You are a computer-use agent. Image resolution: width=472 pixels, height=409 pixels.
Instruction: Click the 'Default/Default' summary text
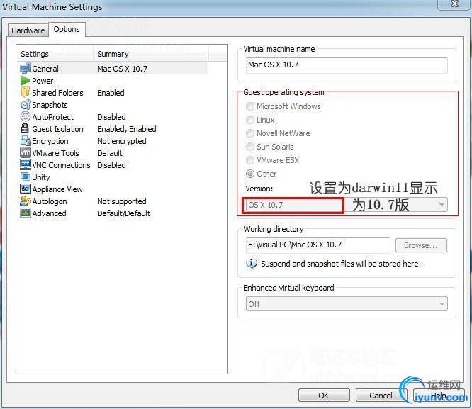123,213
